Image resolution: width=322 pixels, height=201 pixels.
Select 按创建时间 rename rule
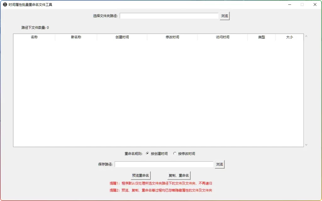147,154
